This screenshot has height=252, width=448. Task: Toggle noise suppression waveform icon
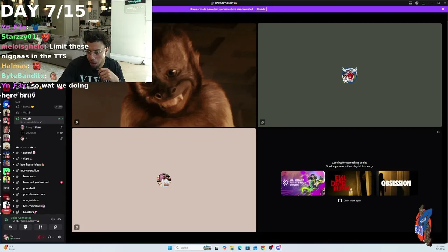click(x=53, y=219)
